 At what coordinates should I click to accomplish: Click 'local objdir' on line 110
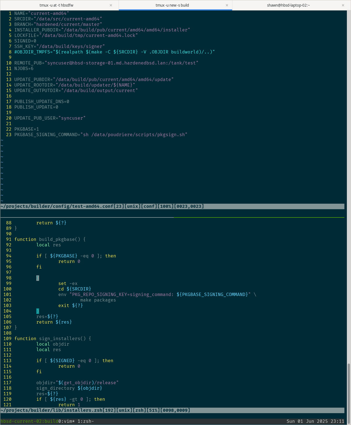(x=53, y=344)
